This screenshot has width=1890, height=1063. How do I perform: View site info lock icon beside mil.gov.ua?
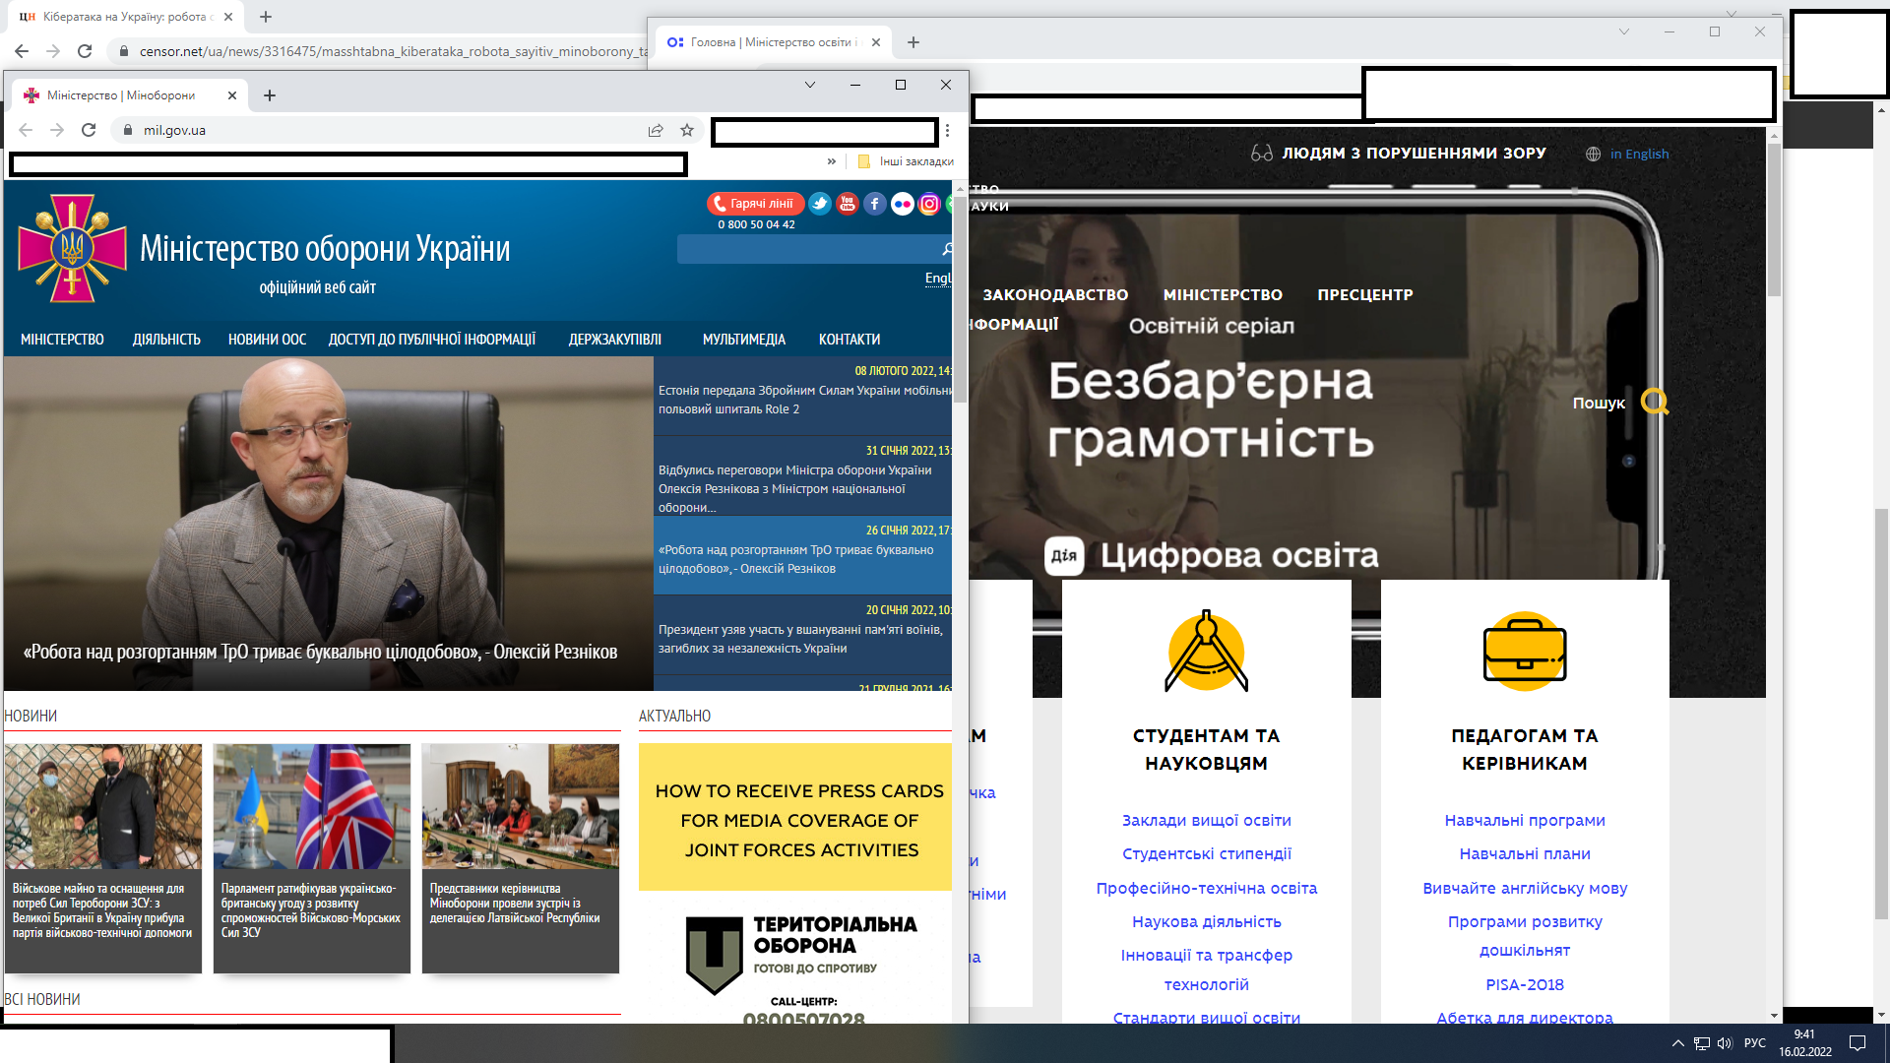(127, 130)
